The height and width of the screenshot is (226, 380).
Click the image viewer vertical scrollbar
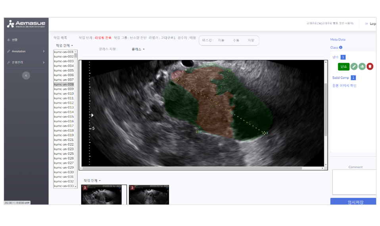pos(326,109)
